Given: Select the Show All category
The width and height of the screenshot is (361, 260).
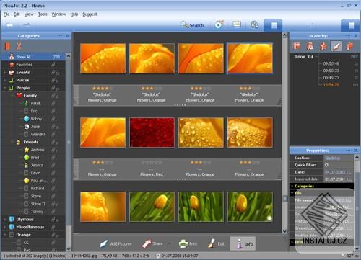Looking at the screenshot, I should [x=34, y=57].
